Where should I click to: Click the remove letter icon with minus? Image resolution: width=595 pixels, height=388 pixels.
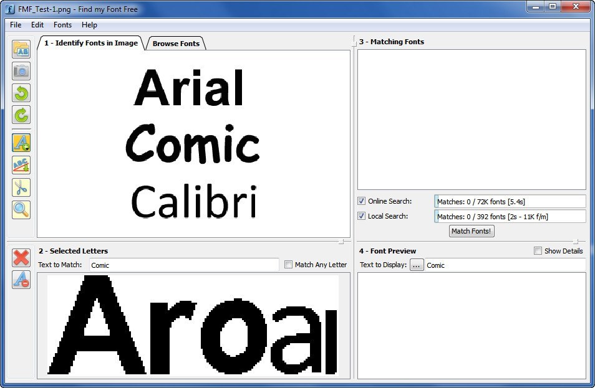[x=21, y=280]
